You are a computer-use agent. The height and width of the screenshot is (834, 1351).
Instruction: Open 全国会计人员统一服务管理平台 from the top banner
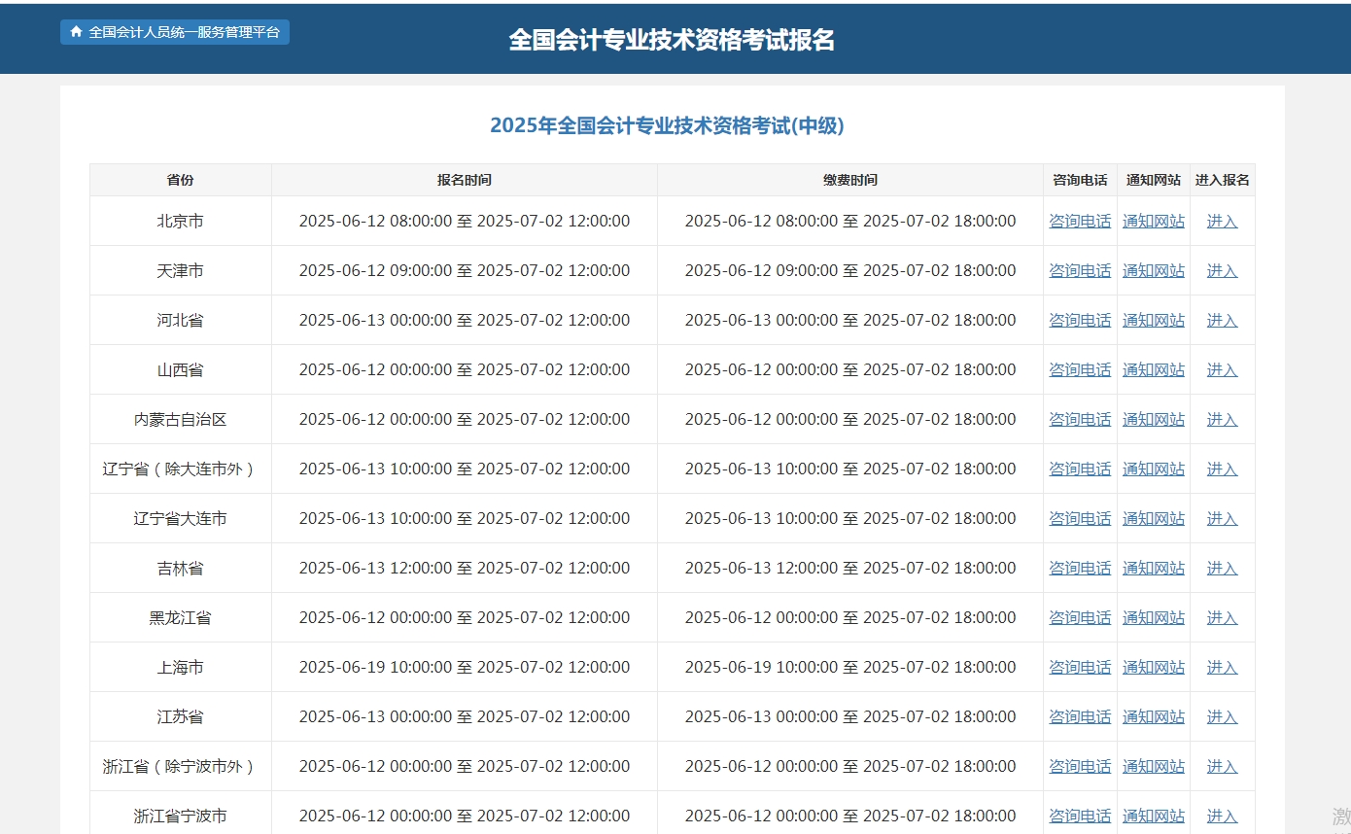pos(180,31)
